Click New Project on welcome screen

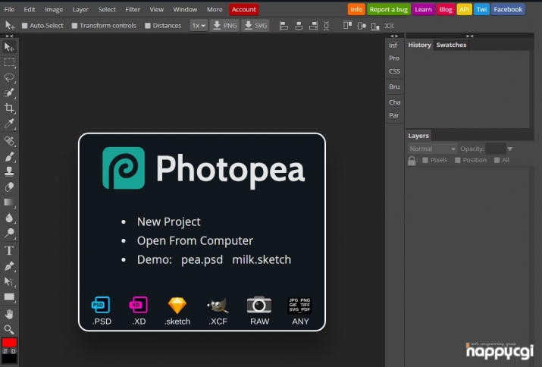pos(169,221)
